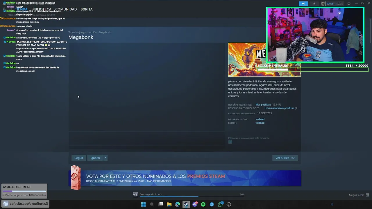The width and height of the screenshot is (372, 209).
Task: Open WhatsApp from taskbar
Action: (x=220, y=204)
